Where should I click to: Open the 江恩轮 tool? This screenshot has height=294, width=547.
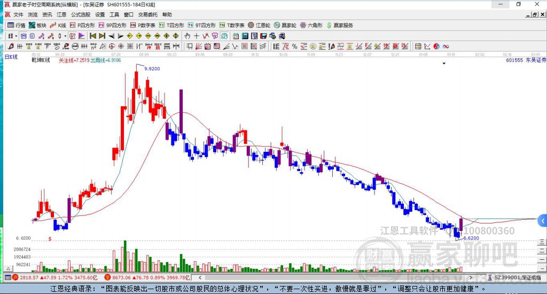(x=259, y=25)
